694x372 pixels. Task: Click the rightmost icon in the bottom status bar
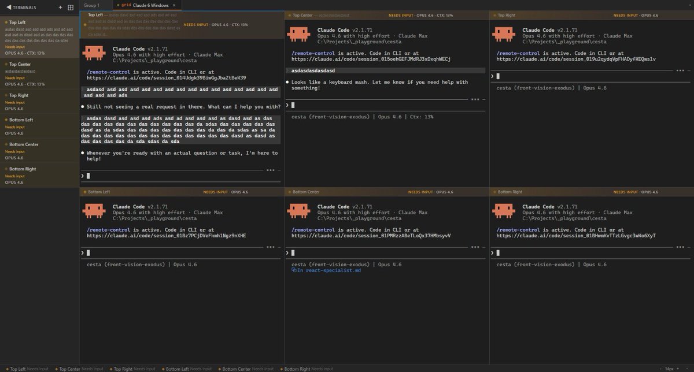point(686,369)
